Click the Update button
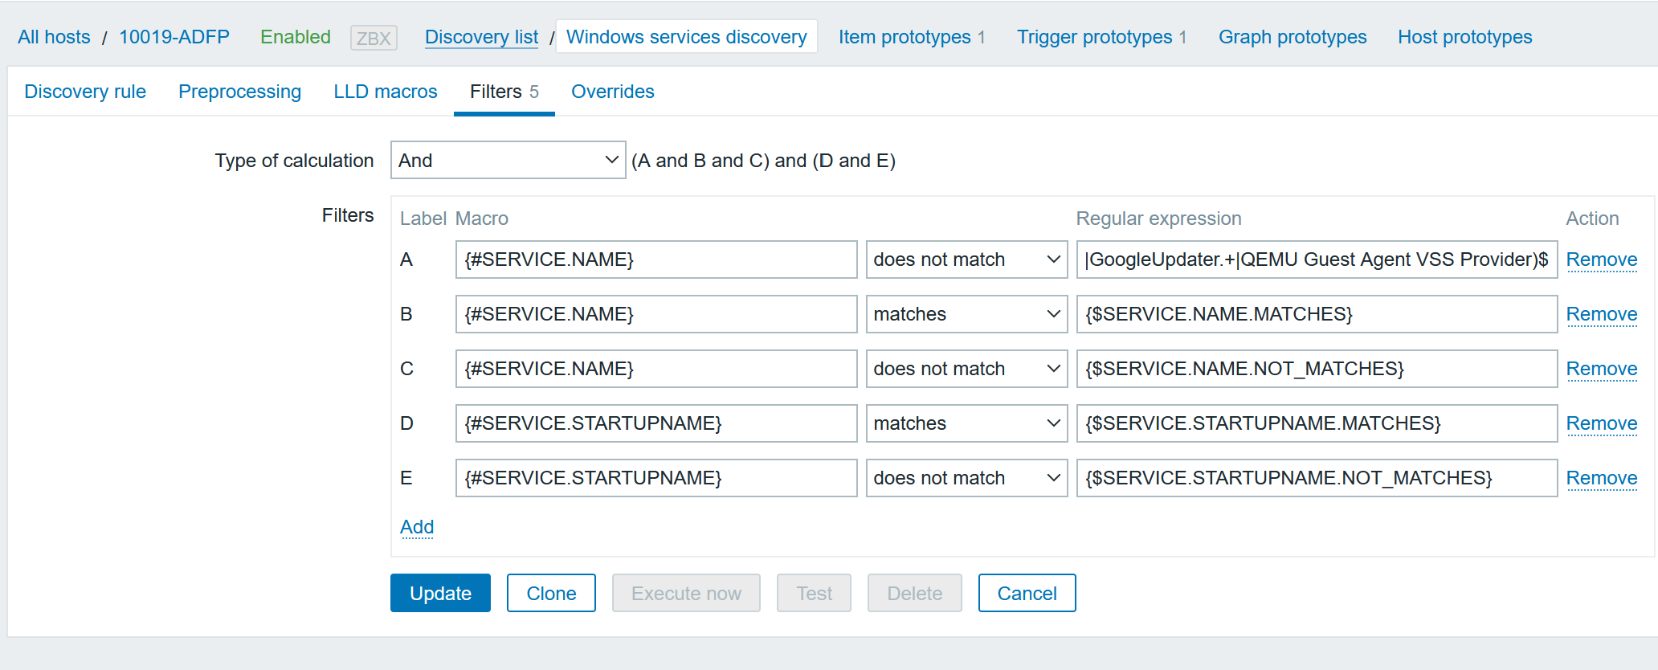This screenshot has width=1658, height=670. click(440, 593)
